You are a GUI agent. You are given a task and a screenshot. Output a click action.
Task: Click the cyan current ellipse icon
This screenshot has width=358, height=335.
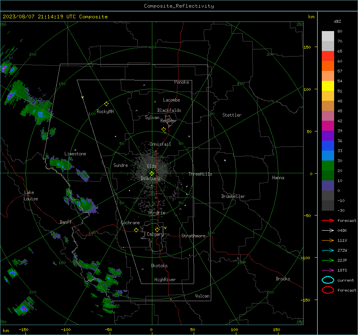328,280
